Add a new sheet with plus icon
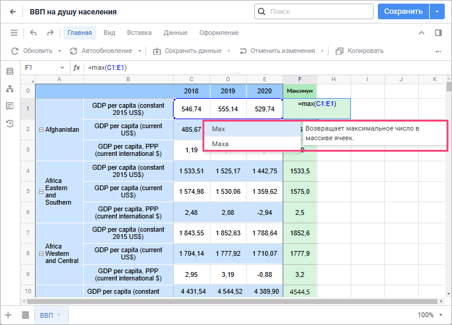 tap(8, 315)
